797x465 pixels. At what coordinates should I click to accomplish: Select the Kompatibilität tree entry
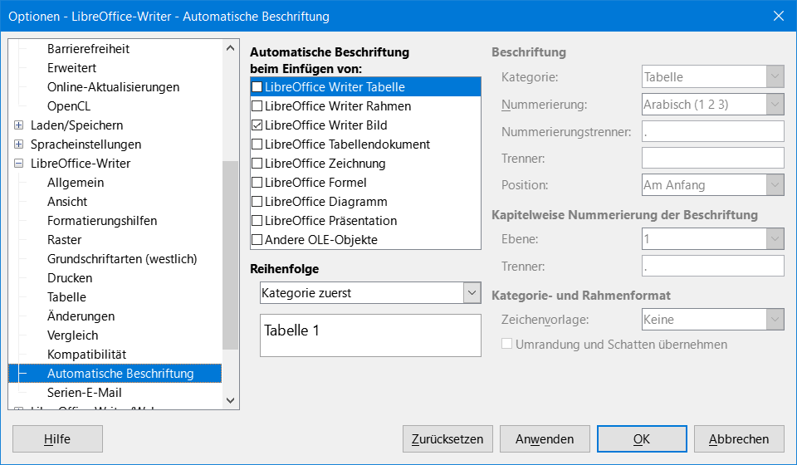click(x=86, y=355)
